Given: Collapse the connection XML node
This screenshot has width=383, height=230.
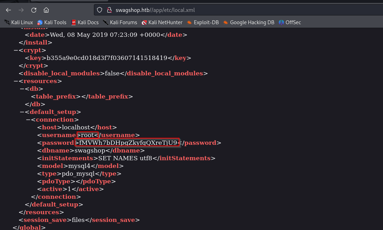Looking at the screenshot, I should pos(28,120).
